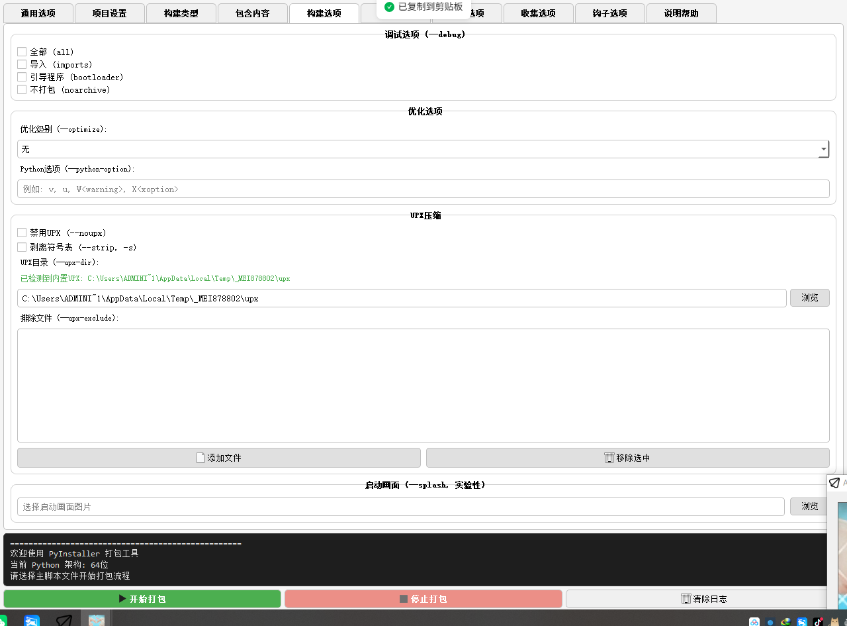847x626 pixels.
Task: Enable 剥离符号表 (--strip) checkbox
Action: tap(22, 247)
